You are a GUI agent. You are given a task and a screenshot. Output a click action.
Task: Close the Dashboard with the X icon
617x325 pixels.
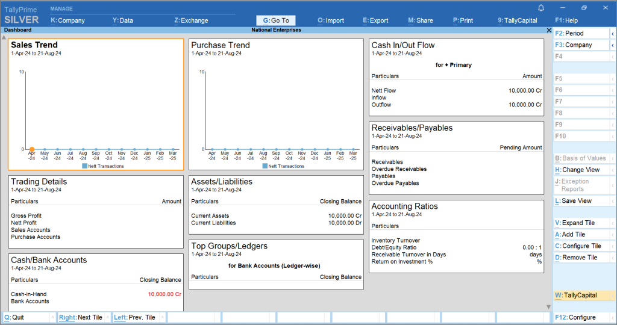coord(548,30)
